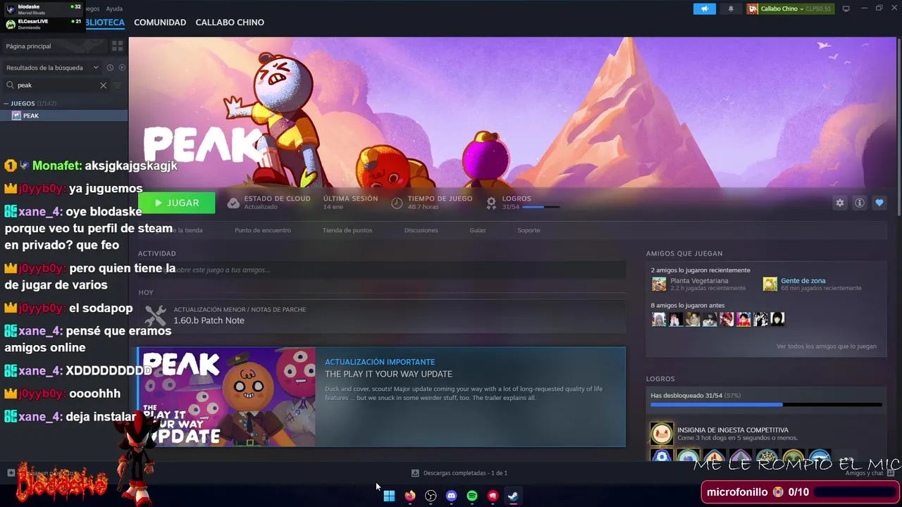Click the first avatar under friends who played before
Image resolution: width=902 pixels, height=507 pixels.
click(x=659, y=319)
